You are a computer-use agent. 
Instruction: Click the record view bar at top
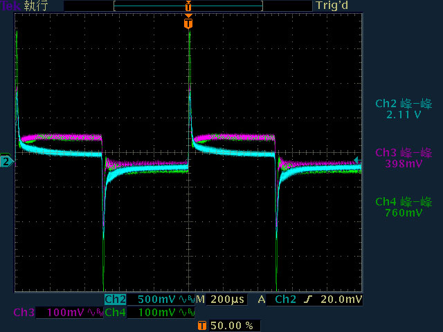[188, 6]
